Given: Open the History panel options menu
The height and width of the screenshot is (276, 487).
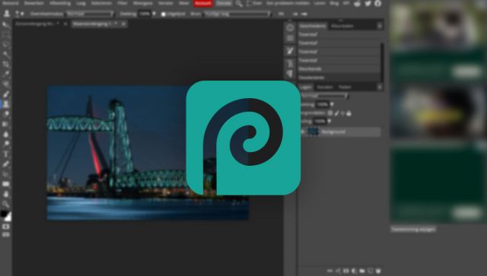Looking at the screenshot, I should click(380, 26).
